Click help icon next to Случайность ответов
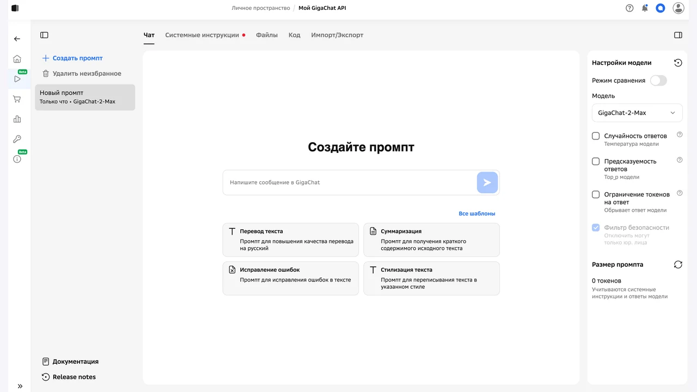Image resolution: width=697 pixels, height=392 pixels. [x=680, y=134]
